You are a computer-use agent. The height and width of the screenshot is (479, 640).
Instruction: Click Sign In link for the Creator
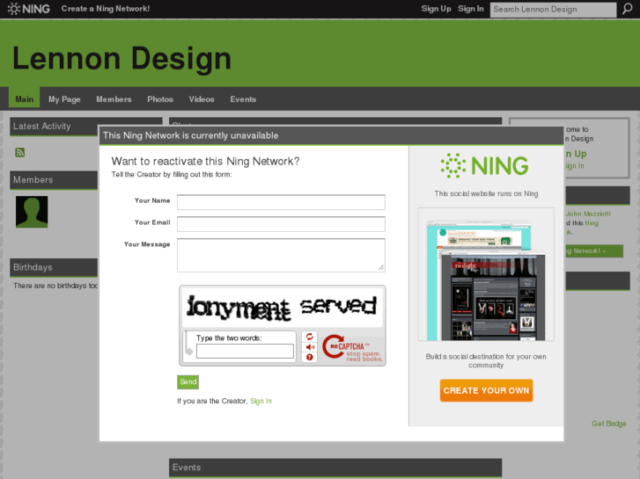pos(261,401)
